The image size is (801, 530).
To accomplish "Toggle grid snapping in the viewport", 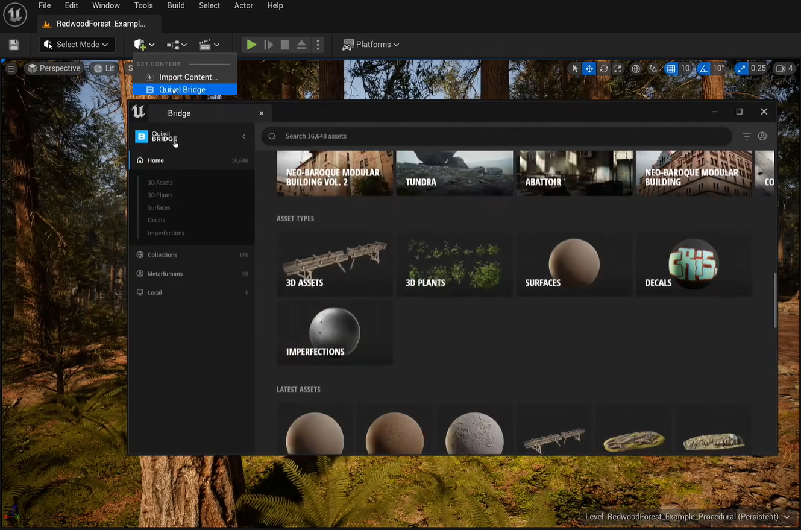I will point(671,69).
